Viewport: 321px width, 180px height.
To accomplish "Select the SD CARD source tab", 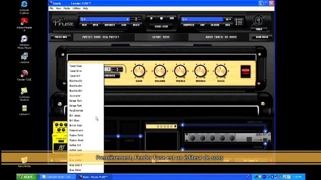I will (x=215, y=25).
